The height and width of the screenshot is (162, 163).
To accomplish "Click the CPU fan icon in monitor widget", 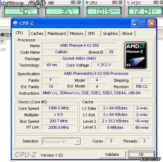I will tap(87, 3).
